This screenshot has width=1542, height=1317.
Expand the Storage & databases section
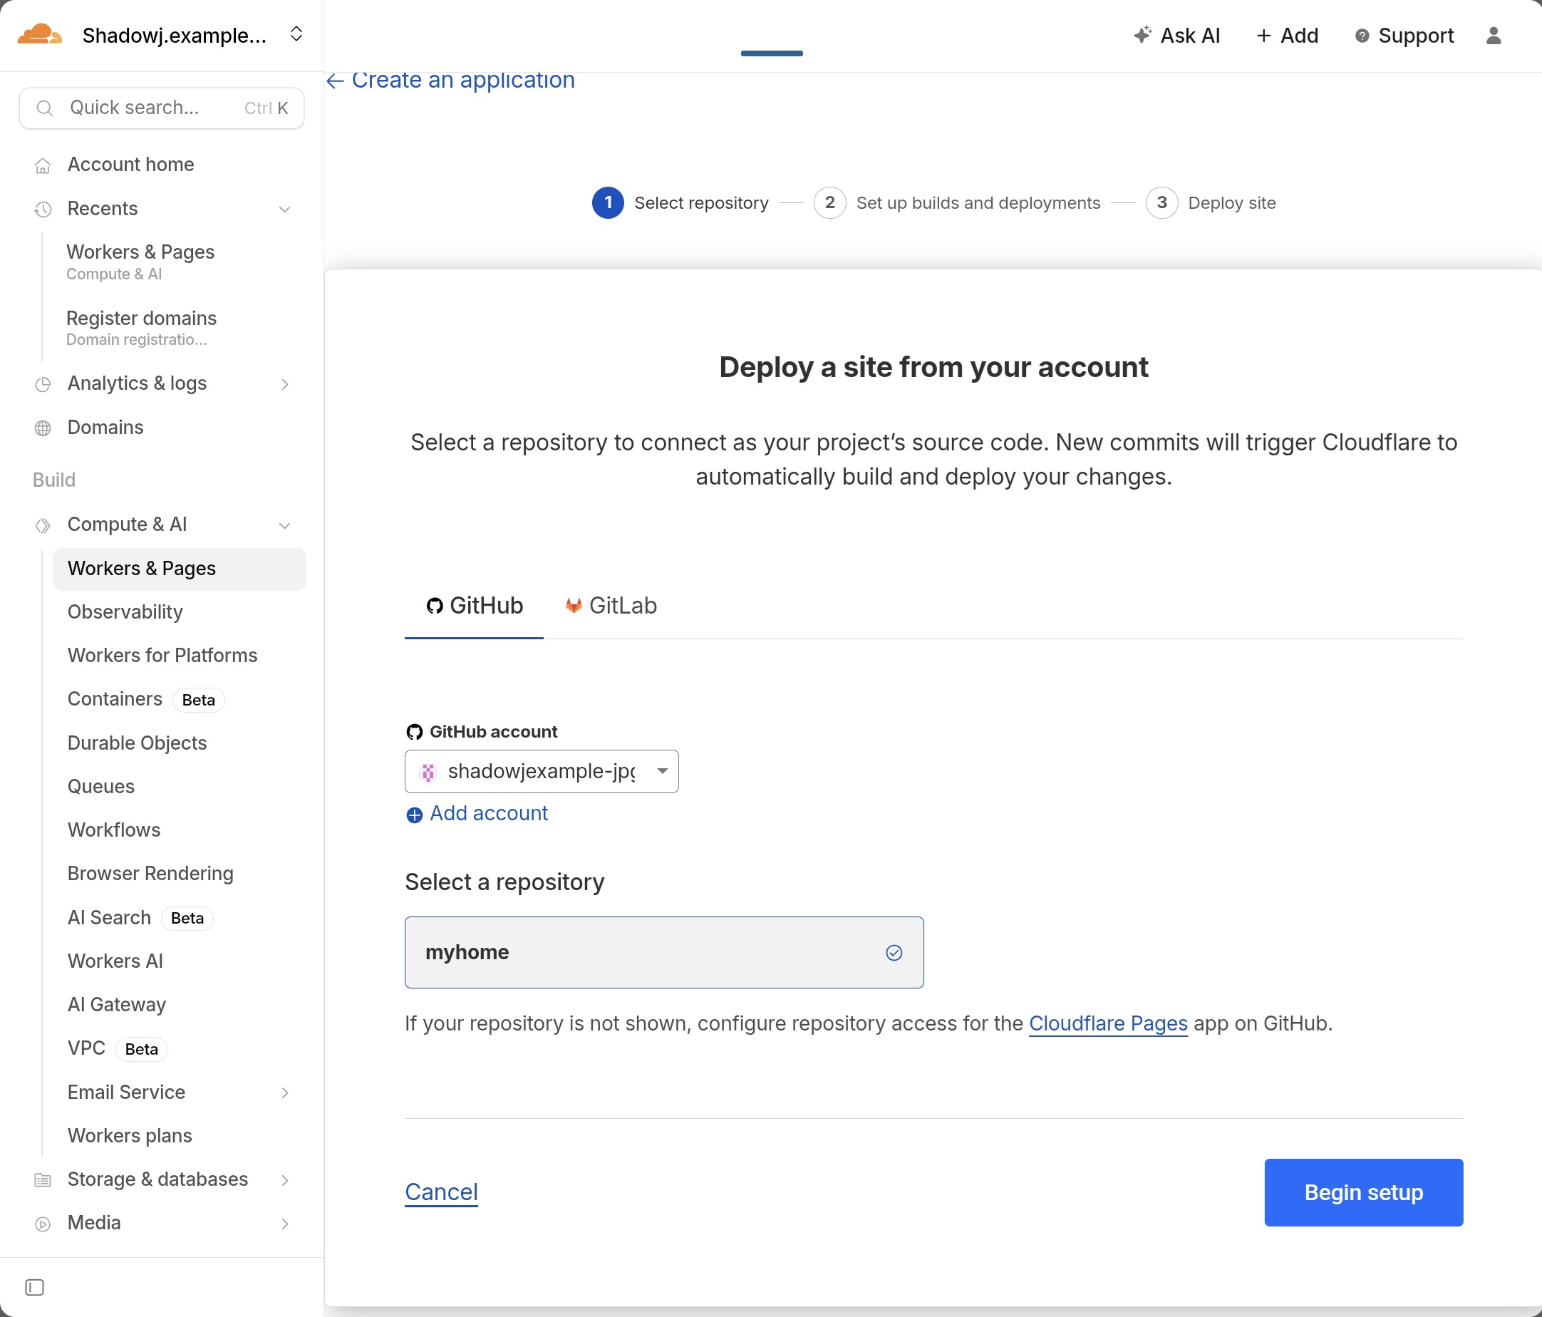click(284, 1179)
